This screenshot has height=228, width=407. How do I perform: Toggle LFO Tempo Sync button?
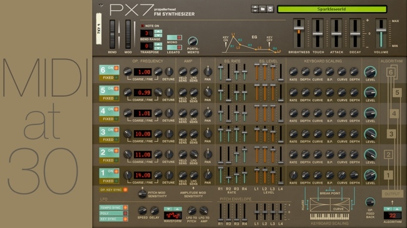point(114,207)
